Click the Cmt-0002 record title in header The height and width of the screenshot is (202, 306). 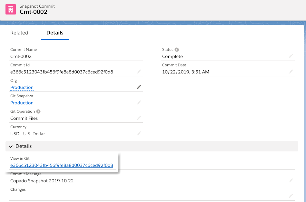pyautogui.click(x=33, y=12)
